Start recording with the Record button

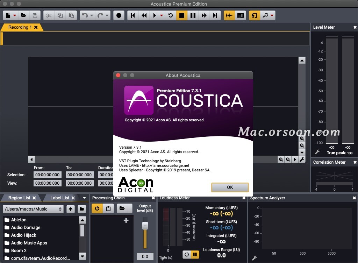click(x=119, y=15)
